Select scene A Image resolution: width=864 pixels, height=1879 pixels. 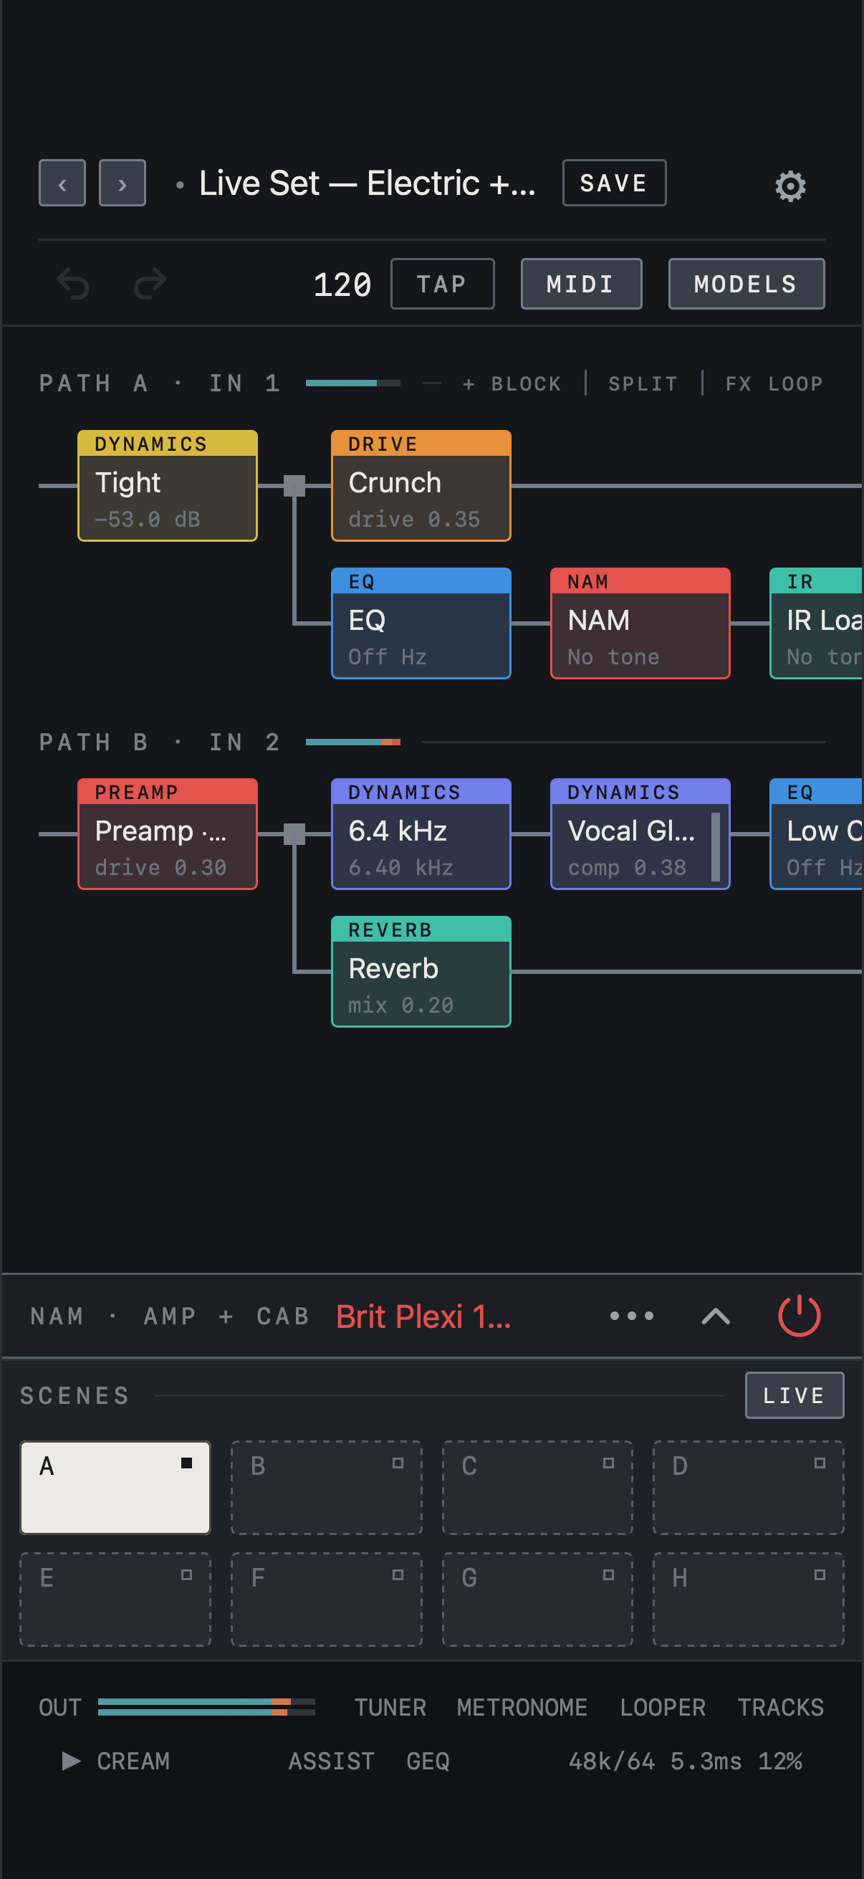point(115,1488)
